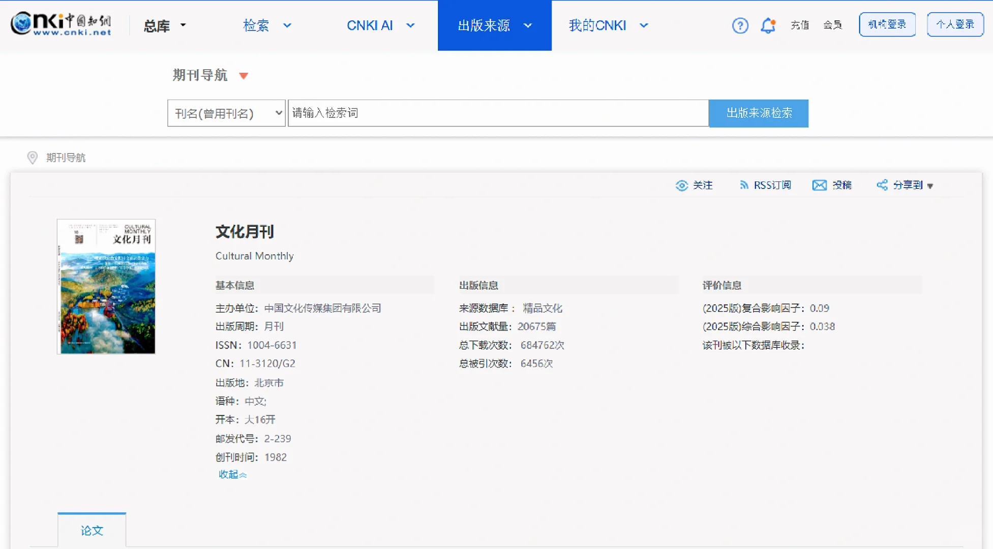
Task: Click the location pin beside 期刊导航 breadcrumb
Action: (x=32, y=158)
